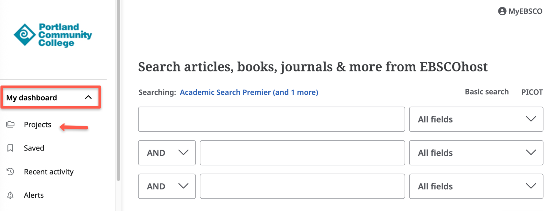The image size is (548, 211).
Task: Open the top All fields dropdown
Action: 476,119
